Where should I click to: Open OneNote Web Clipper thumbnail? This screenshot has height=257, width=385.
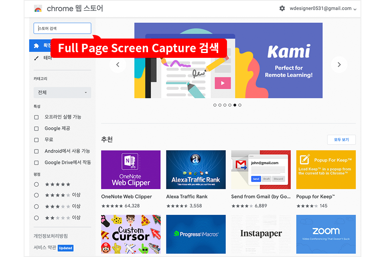131,170
